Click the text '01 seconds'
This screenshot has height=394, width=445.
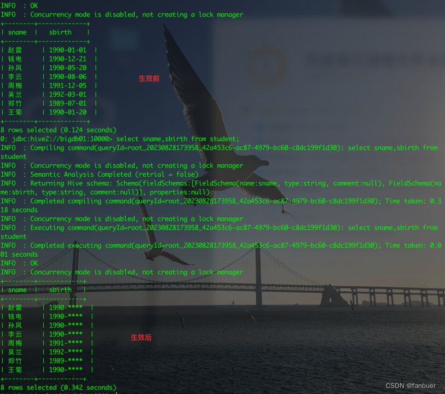tap(19, 254)
